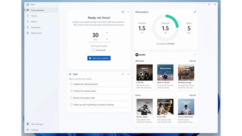Image resolution: width=242 pixels, height=136 pixels.
Task: Go to World clock in the sidebar
Action: (36, 33)
